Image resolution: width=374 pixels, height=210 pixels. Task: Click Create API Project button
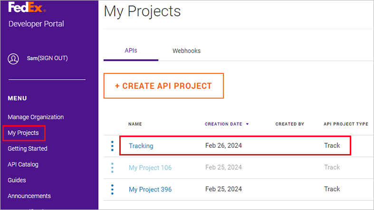point(163,86)
